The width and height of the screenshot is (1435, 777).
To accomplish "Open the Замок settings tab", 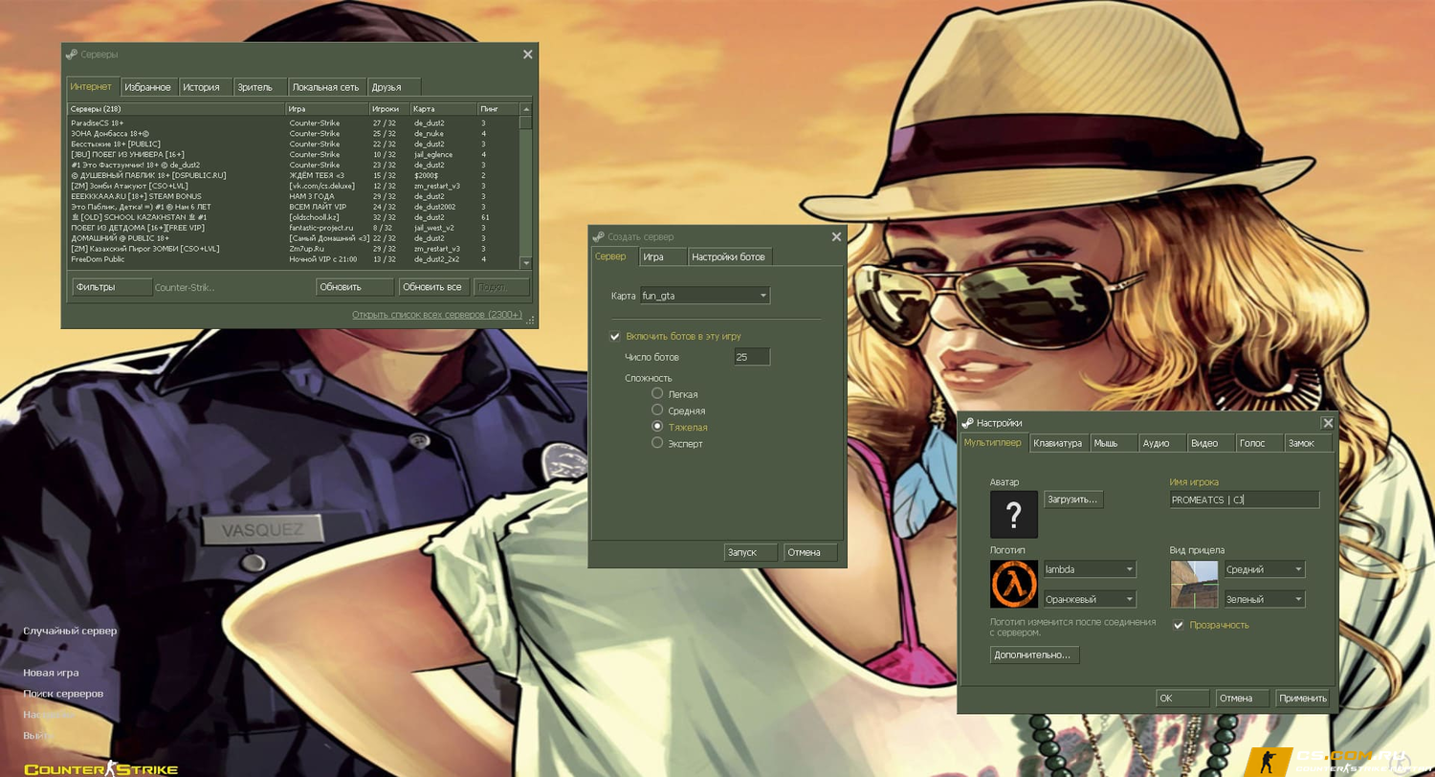I will (1308, 443).
